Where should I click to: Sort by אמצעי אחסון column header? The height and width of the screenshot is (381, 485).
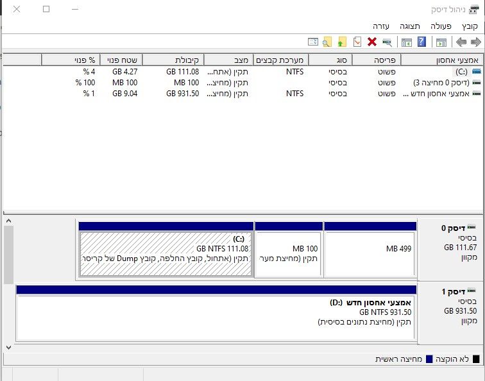pyautogui.click(x=441, y=60)
